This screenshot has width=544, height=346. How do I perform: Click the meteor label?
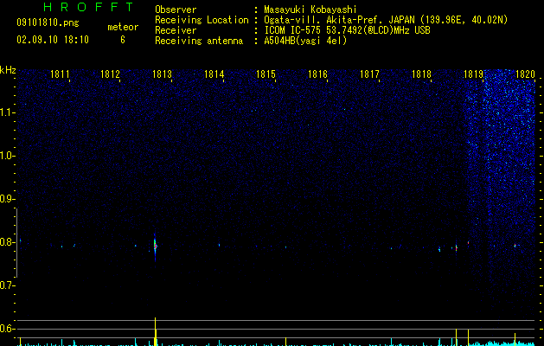[123, 27]
